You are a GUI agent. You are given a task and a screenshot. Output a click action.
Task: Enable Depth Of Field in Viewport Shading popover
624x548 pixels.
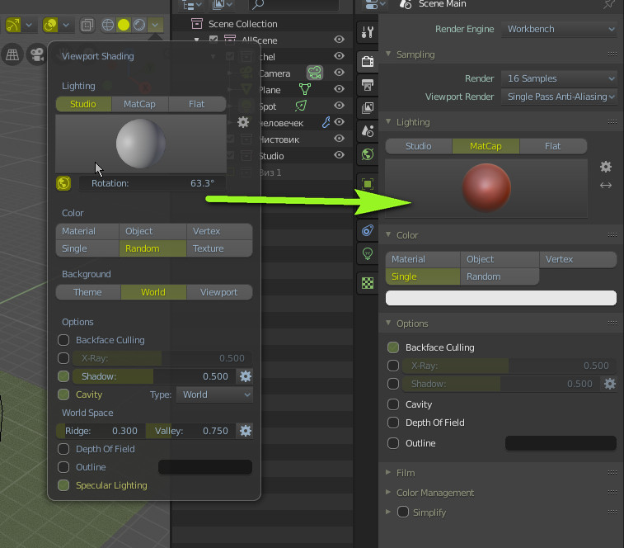(x=63, y=449)
